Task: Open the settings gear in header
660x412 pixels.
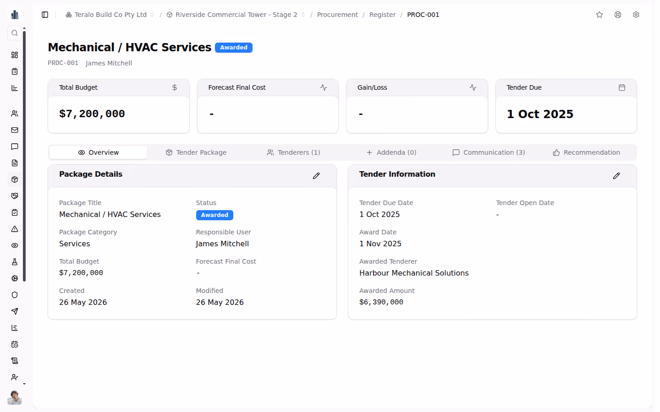Action: click(636, 15)
